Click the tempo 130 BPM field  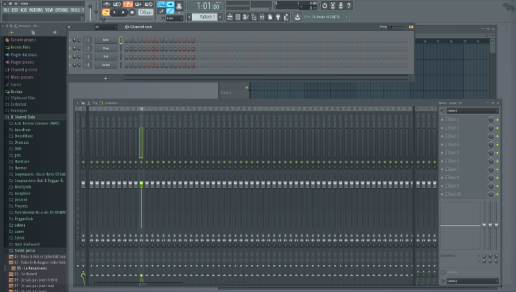pos(145,12)
